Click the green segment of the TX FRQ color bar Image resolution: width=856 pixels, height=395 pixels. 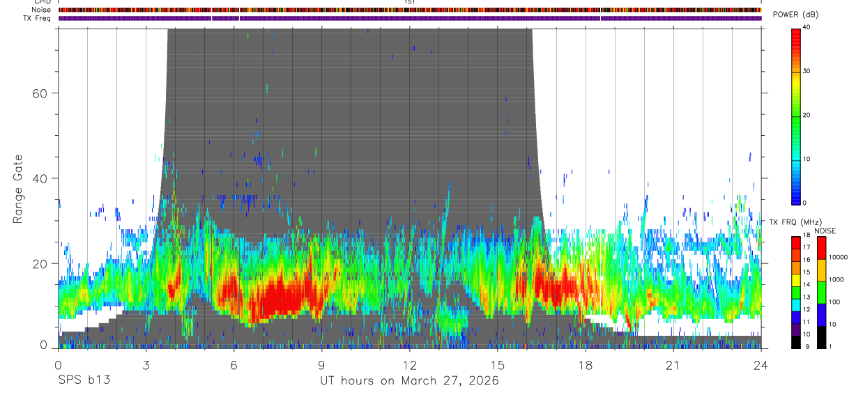tap(796, 293)
